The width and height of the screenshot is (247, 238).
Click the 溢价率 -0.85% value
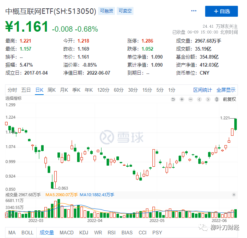(89, 65)
